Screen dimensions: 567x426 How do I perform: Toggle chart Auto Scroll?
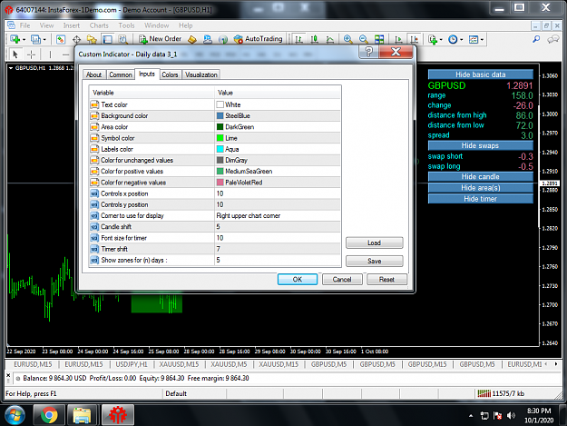pos(398,39)
